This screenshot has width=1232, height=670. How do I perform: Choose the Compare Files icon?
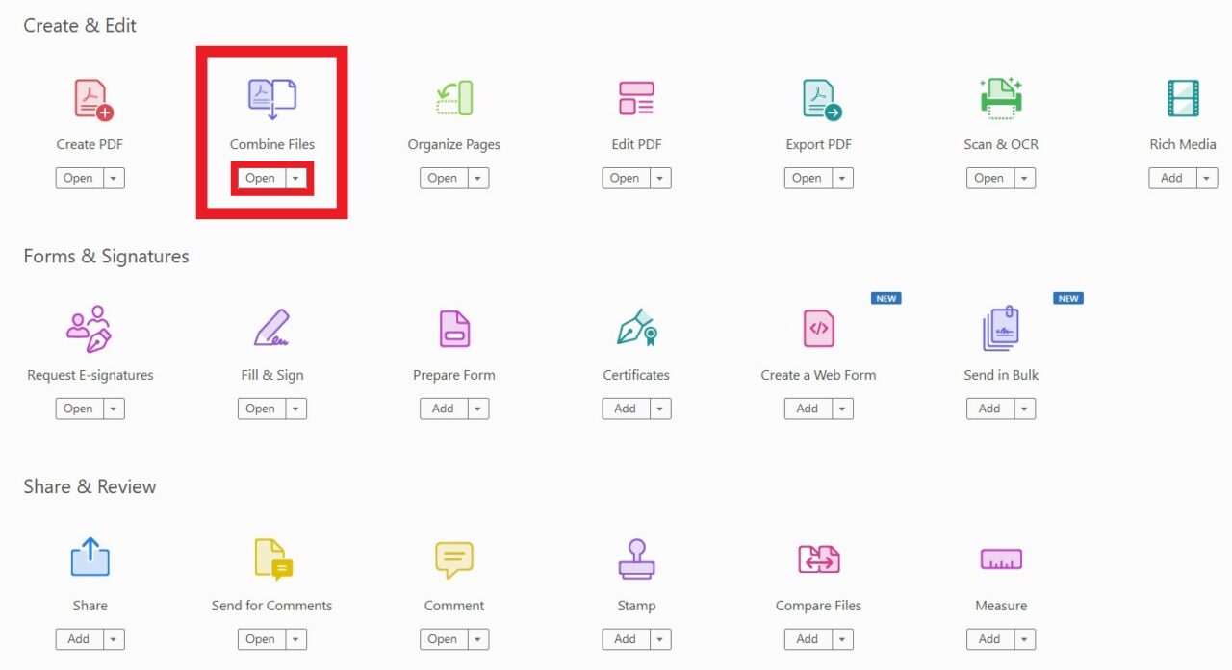coord(819,558)
